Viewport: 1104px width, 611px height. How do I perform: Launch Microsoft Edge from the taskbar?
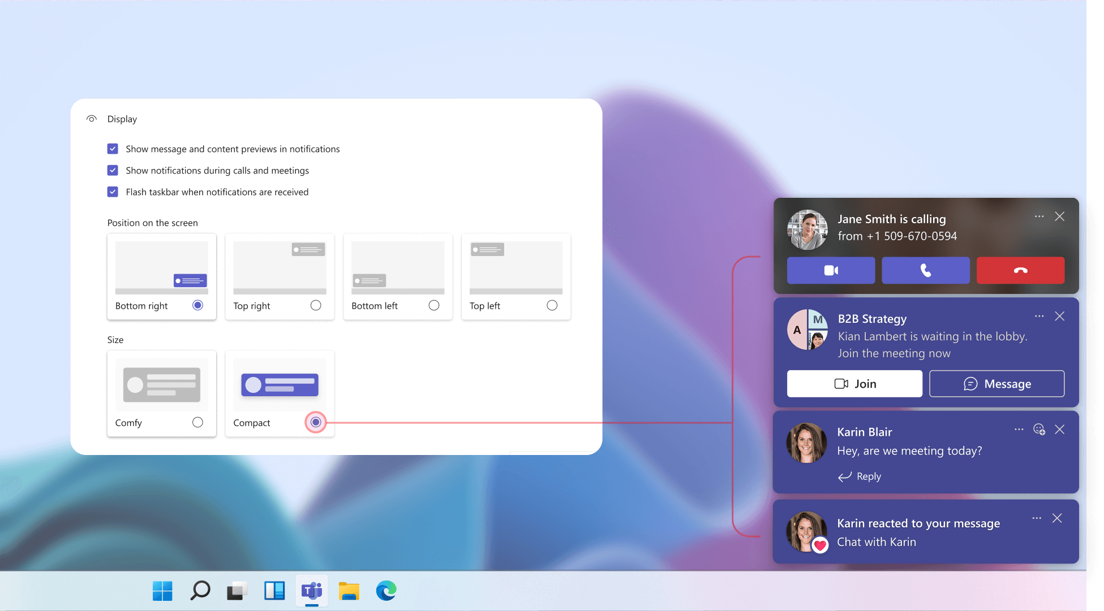[x=386, y=591]
